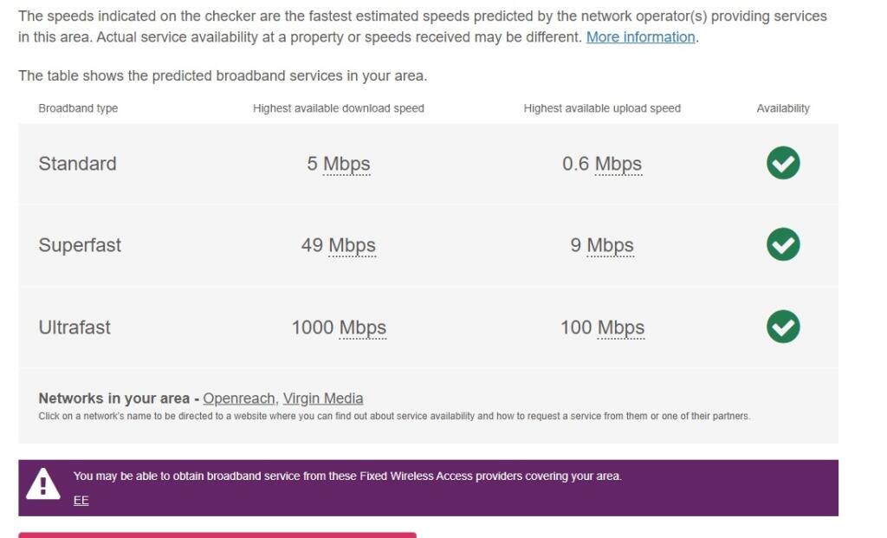Screen dimensions: 887x538
Task: Click Mbps abbreviation beside 5 download speed
Action: pyautogui.click(x=346, y=164)
